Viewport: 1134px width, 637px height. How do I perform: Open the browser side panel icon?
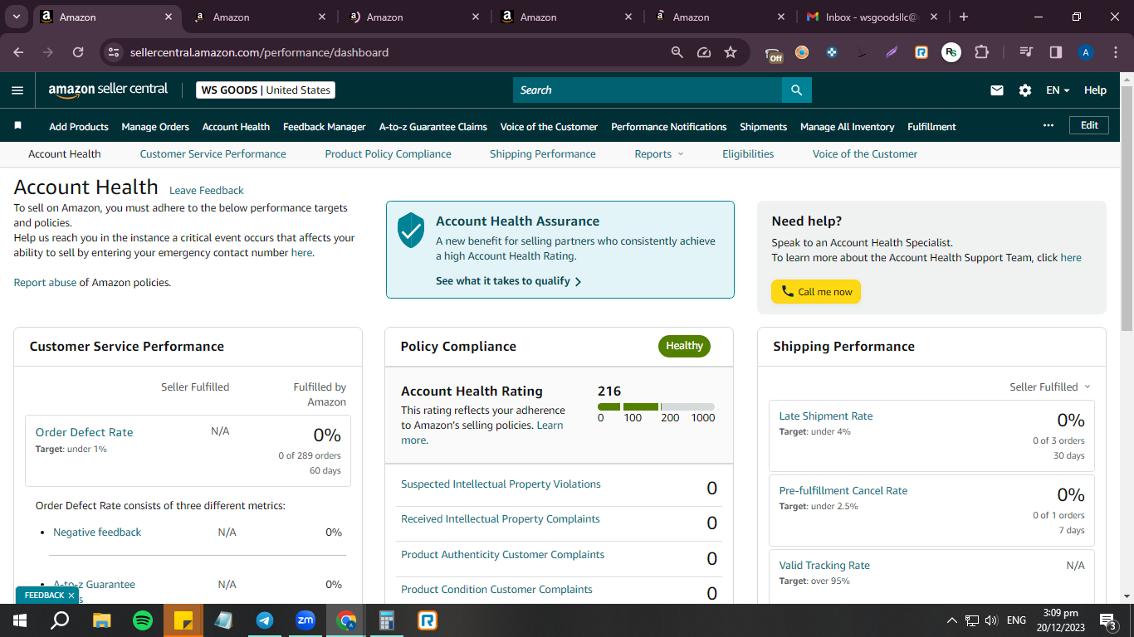[1056, 52]
